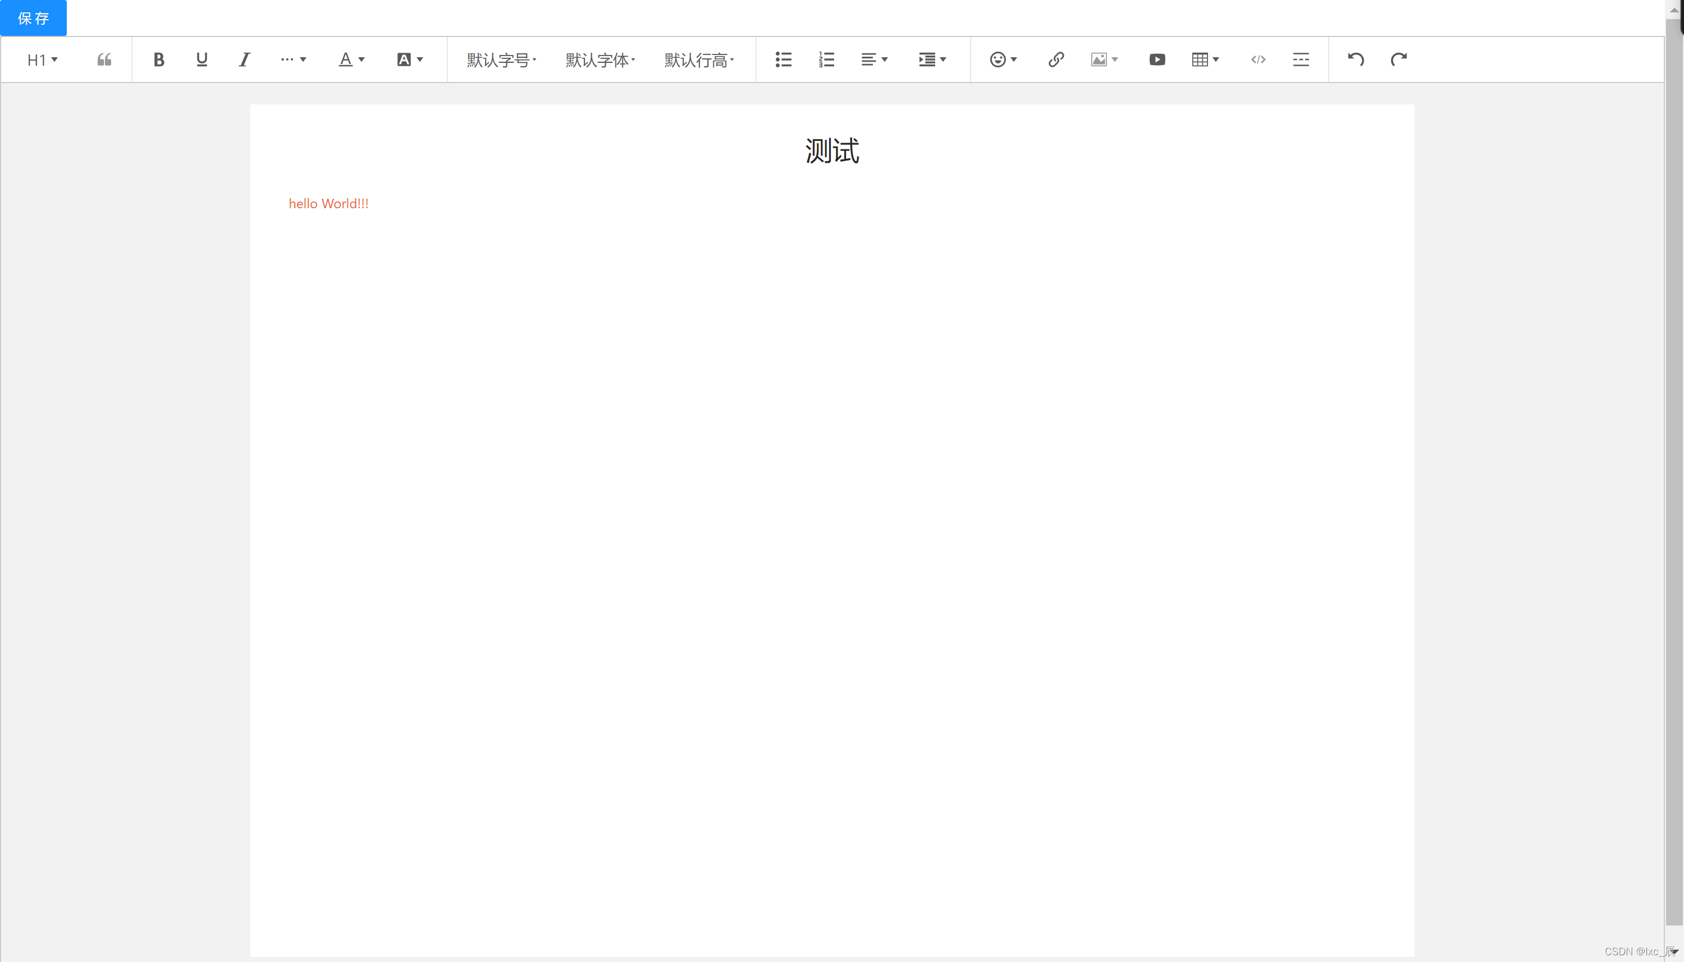This screenshot has height=962, width=1684.
Task: Open the insert table dropdown
Action: tap(1206, 60)
